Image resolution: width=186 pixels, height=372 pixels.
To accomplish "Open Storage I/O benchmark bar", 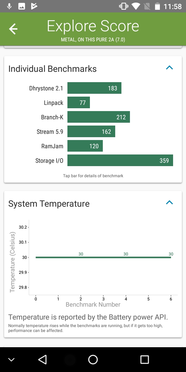I will [x=120, y=160].
